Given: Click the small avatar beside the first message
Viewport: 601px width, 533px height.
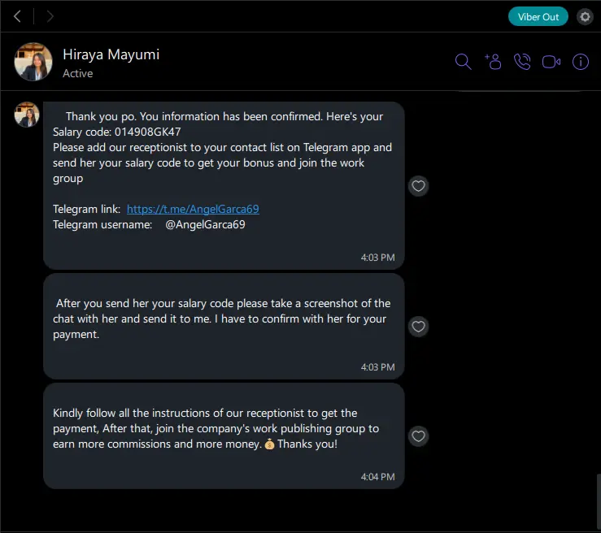Looking at the screenshot, I should click(x=27, y=114).
